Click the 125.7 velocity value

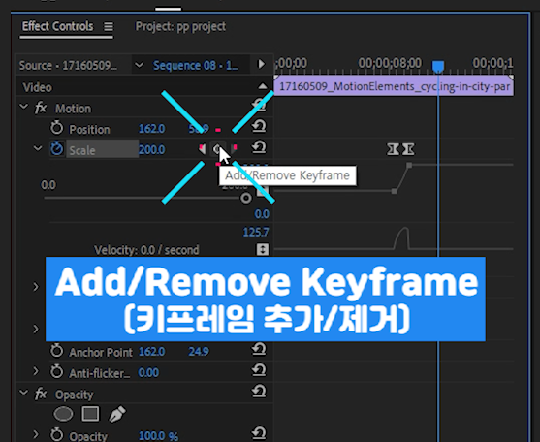pos(256,233)
